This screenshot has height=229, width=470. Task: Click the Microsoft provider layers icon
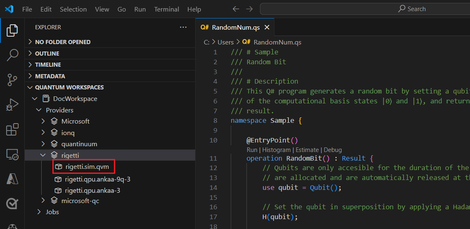(x=54, y=121)
